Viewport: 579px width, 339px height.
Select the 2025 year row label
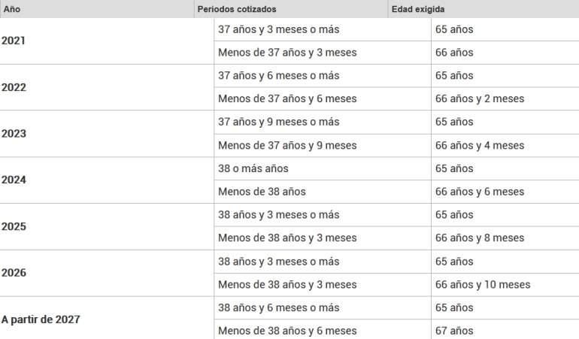click(14, 226)
